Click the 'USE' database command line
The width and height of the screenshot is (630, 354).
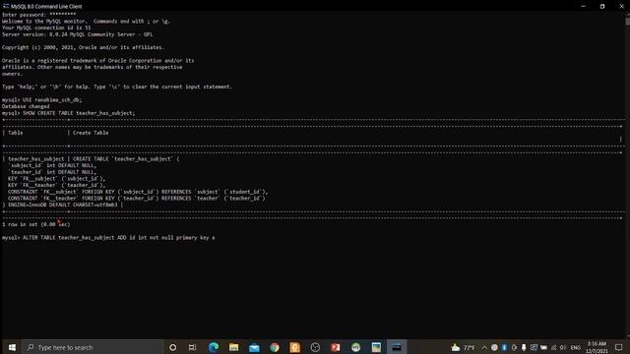41,100
